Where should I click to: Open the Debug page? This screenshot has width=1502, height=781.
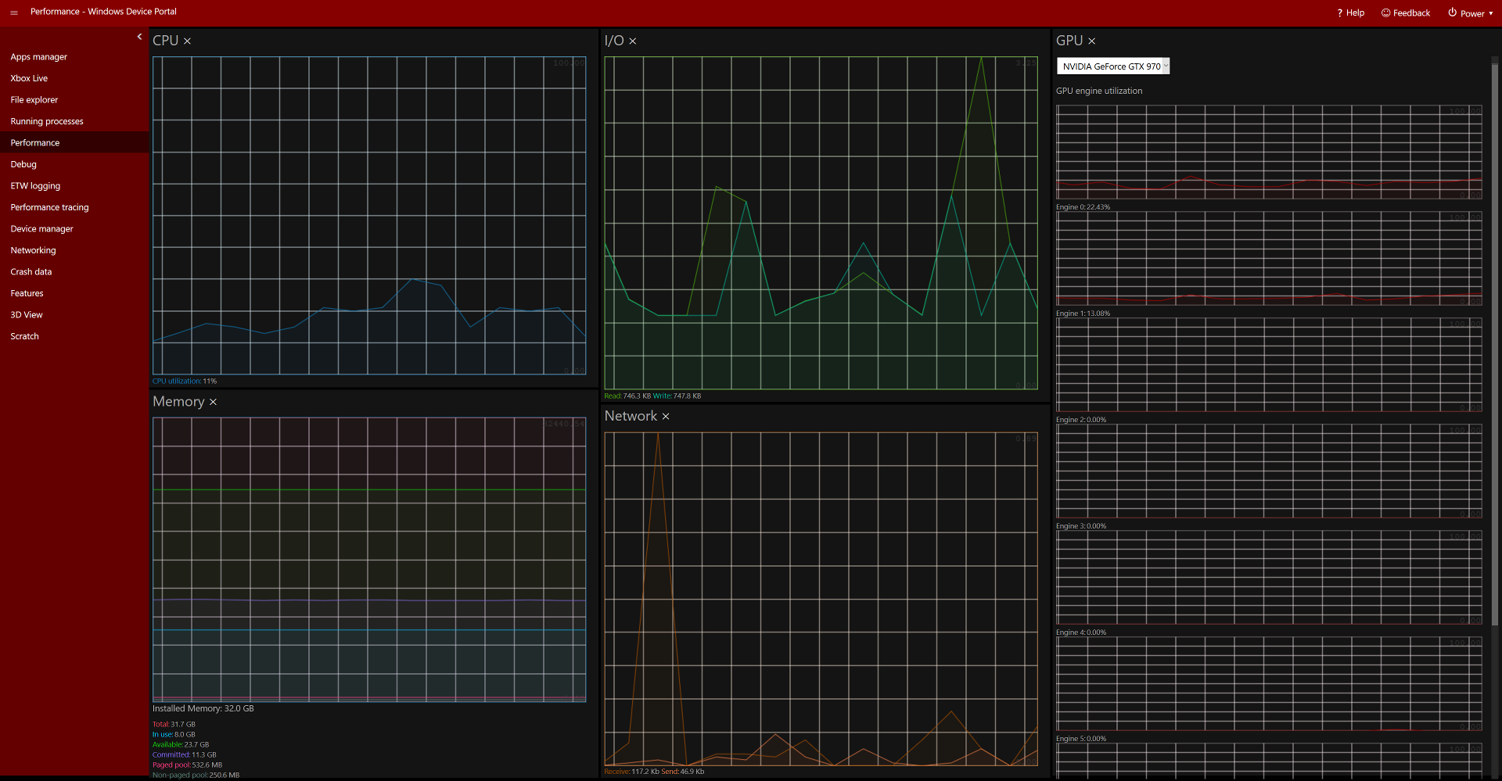74,164
